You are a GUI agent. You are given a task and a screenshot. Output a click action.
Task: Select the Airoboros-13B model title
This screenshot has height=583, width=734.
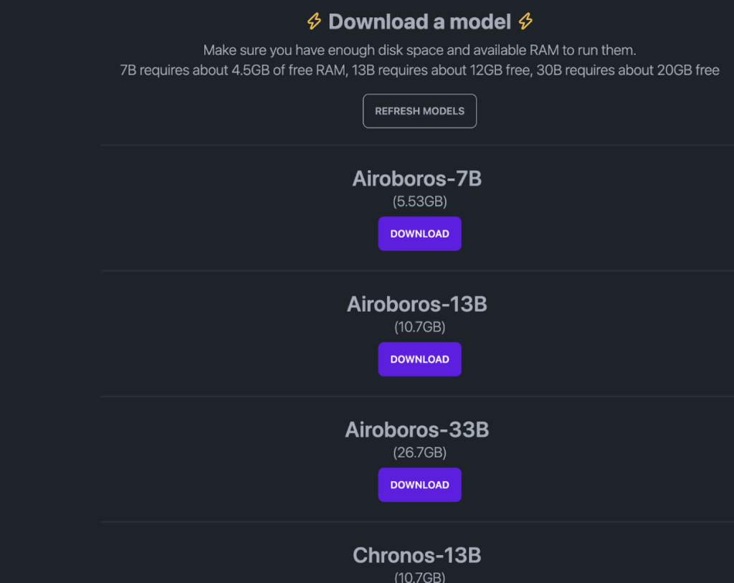tap(416, 304)
